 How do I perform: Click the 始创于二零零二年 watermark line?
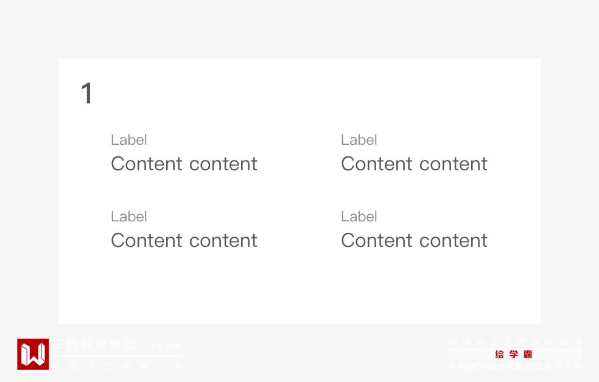[x=117, y=366]
